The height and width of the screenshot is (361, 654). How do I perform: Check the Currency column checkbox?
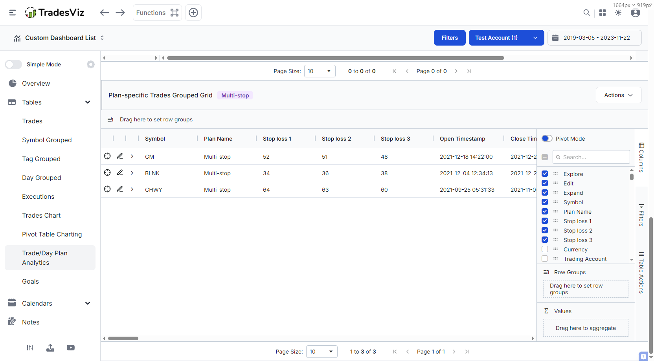click(x=545, y=249)
